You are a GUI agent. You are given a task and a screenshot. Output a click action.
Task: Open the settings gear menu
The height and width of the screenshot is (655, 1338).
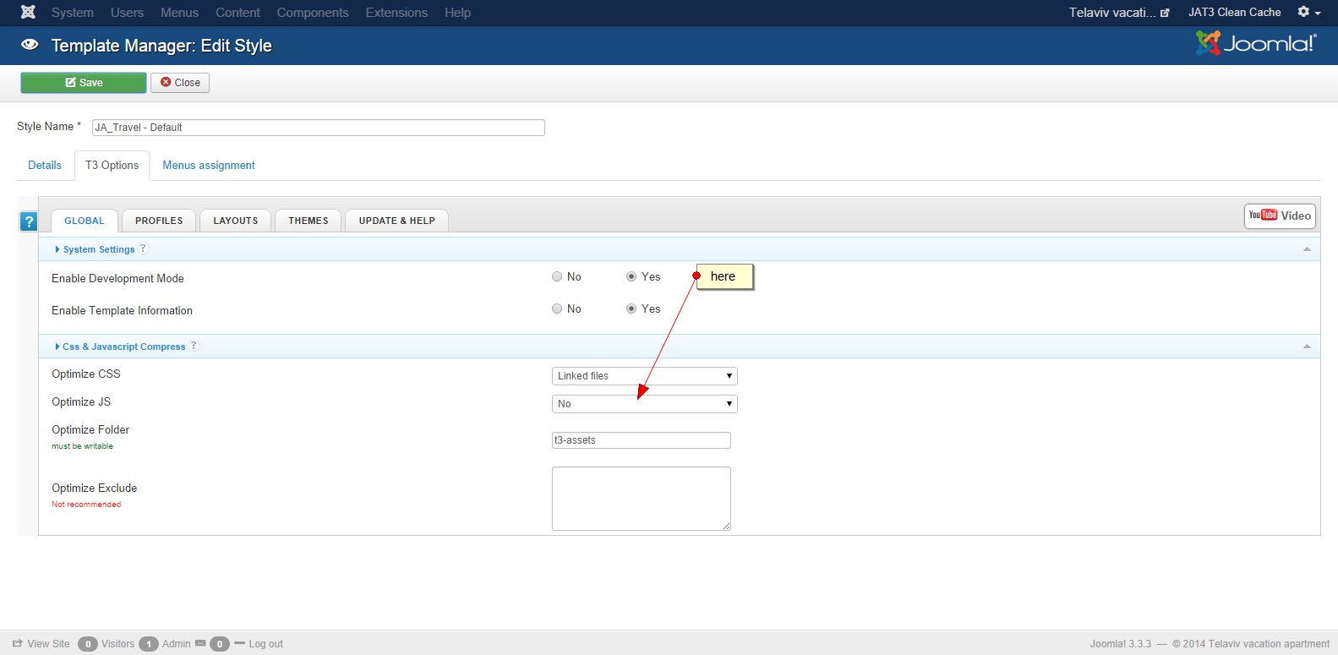[x=1308, y=12]
